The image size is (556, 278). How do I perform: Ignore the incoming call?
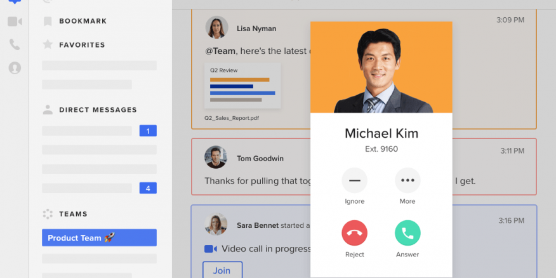(354, 180)
